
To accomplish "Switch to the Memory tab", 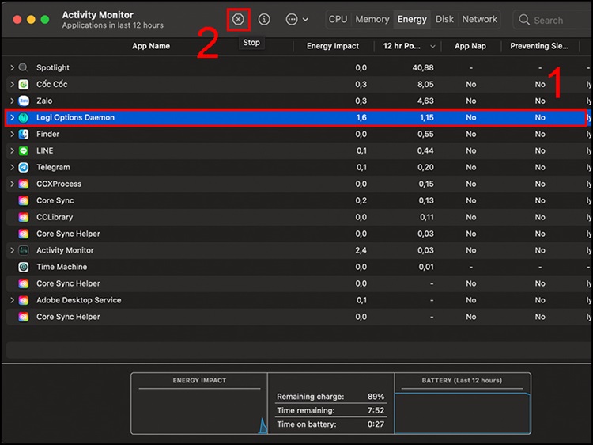I will coord(372,19).
